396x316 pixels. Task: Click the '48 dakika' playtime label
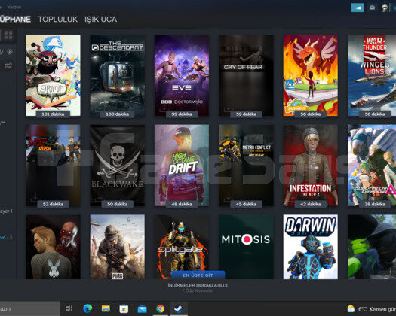[182, 204]
